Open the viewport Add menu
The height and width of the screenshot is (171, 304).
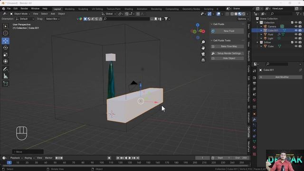53,14
